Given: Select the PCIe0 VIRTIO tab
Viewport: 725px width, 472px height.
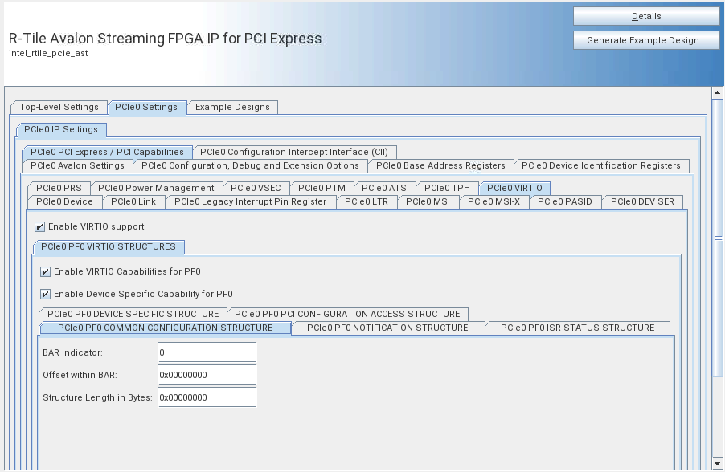Looking at the screenshot, I should point(514,189).
